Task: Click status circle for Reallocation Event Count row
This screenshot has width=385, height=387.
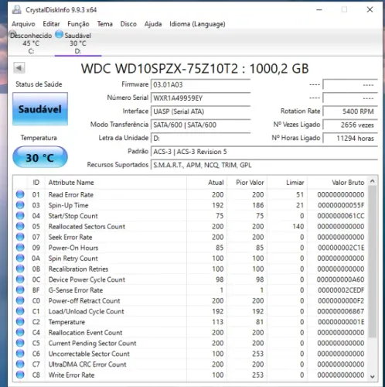Action: pos(20,332)
